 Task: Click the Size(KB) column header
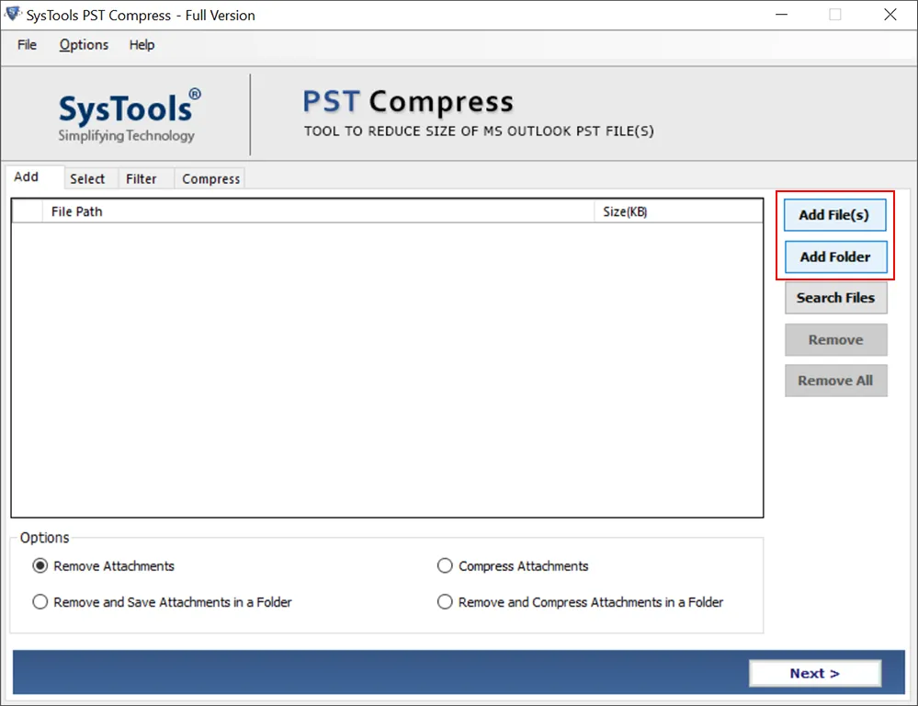[678, 211]
